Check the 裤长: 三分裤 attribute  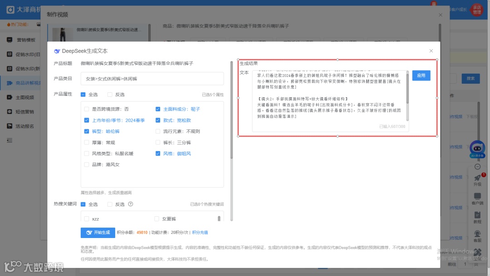[158, 143]
